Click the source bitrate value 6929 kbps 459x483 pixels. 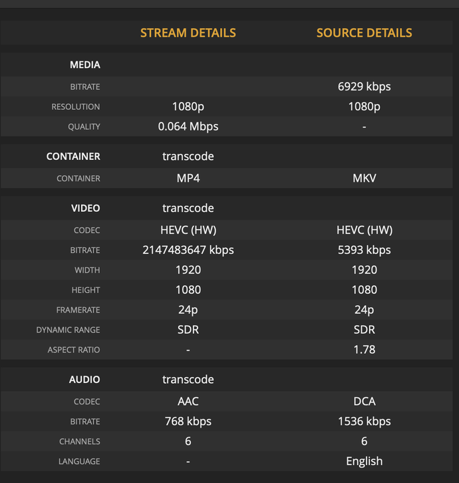[x=364, y=87]
